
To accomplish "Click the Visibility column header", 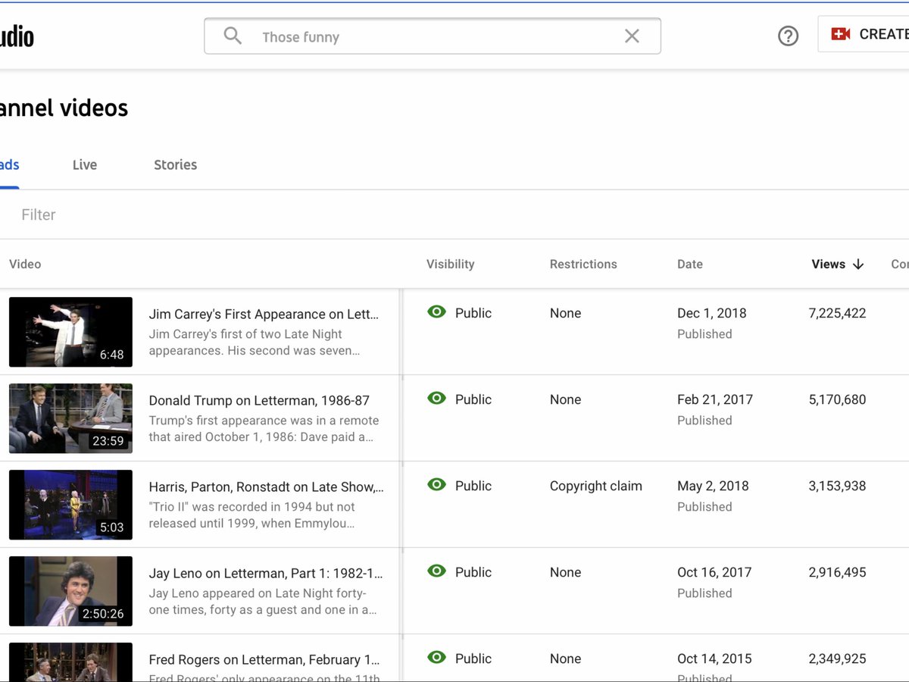I will coord(450,264).
